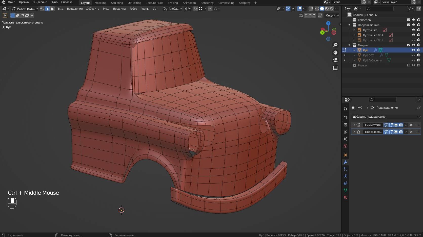Select face selection mode icon
Viewport: 423px width, 237px height.
[x=52, y=9]
